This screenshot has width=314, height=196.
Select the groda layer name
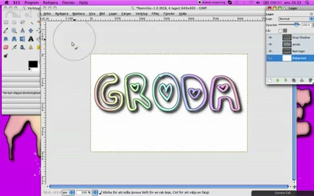296,44
